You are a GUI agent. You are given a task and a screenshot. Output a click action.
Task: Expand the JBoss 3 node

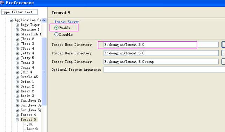(x=17, y=44)
